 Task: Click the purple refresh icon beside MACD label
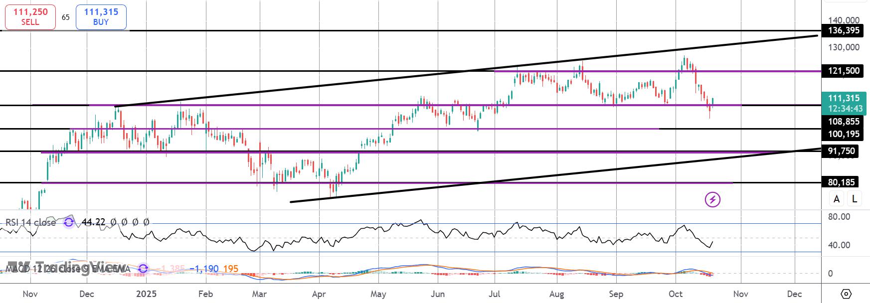[x=143, y=269]
